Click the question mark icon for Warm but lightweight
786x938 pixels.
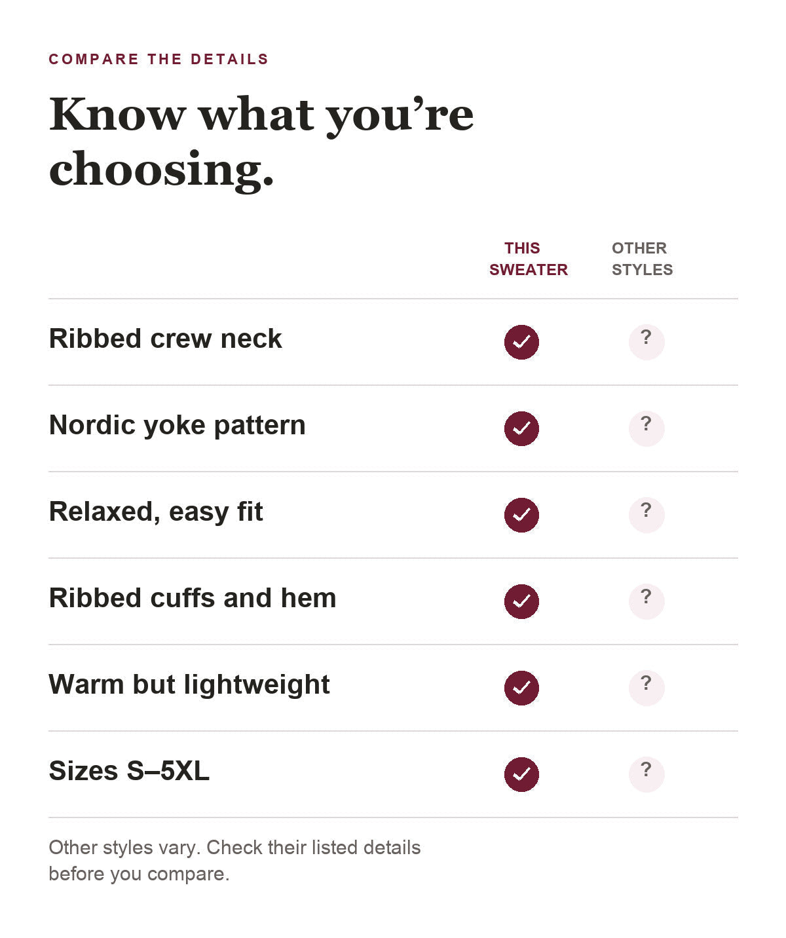[646, 688]
